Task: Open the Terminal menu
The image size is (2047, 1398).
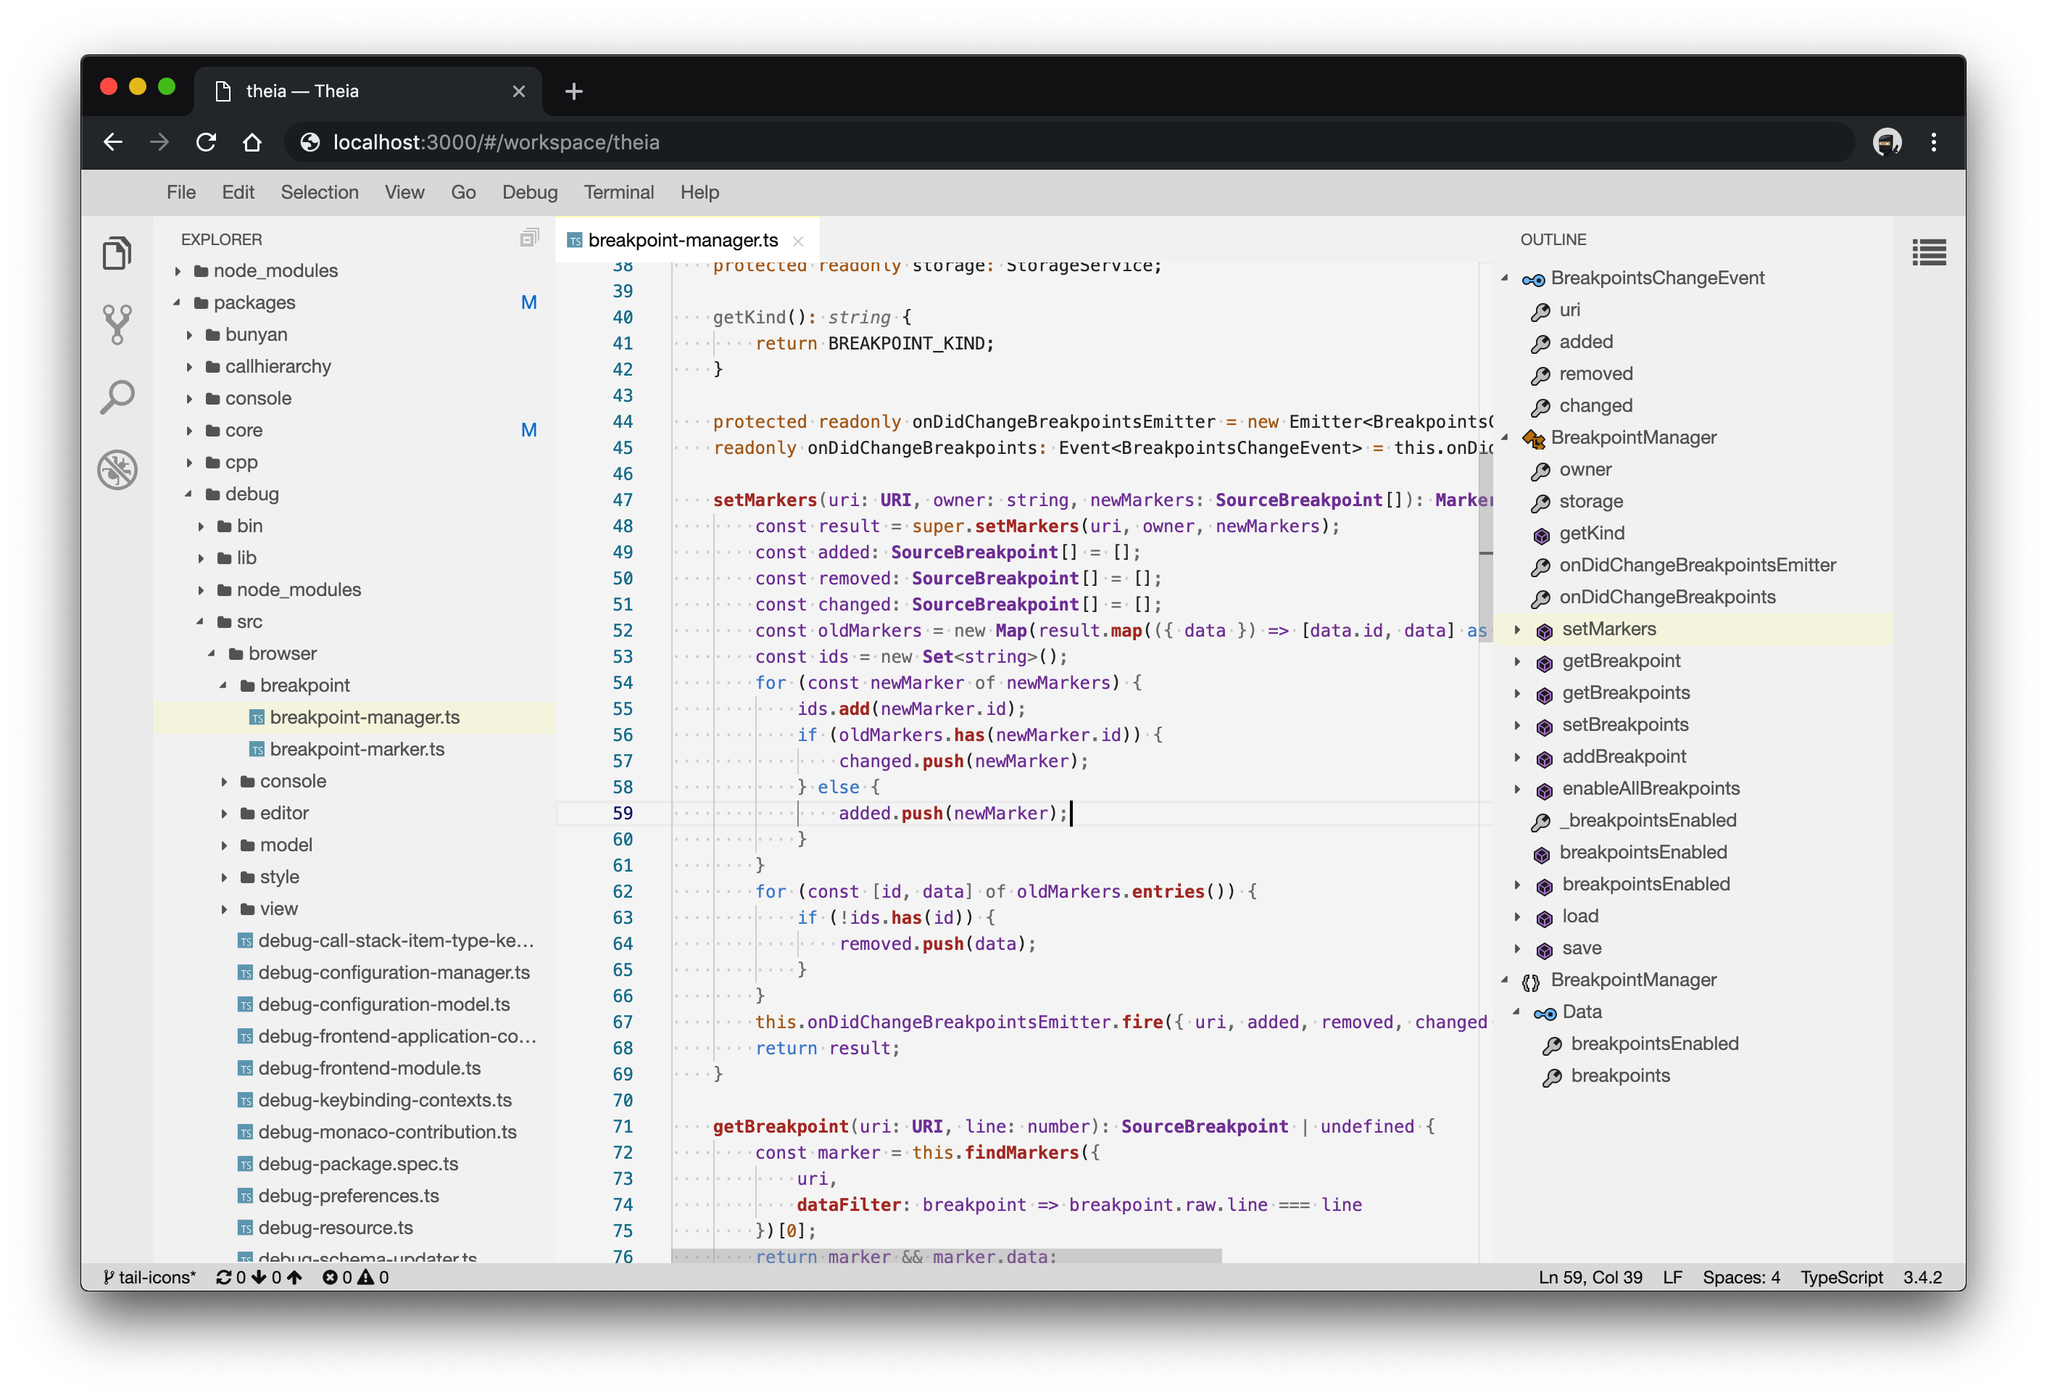Action: [618, 192]
